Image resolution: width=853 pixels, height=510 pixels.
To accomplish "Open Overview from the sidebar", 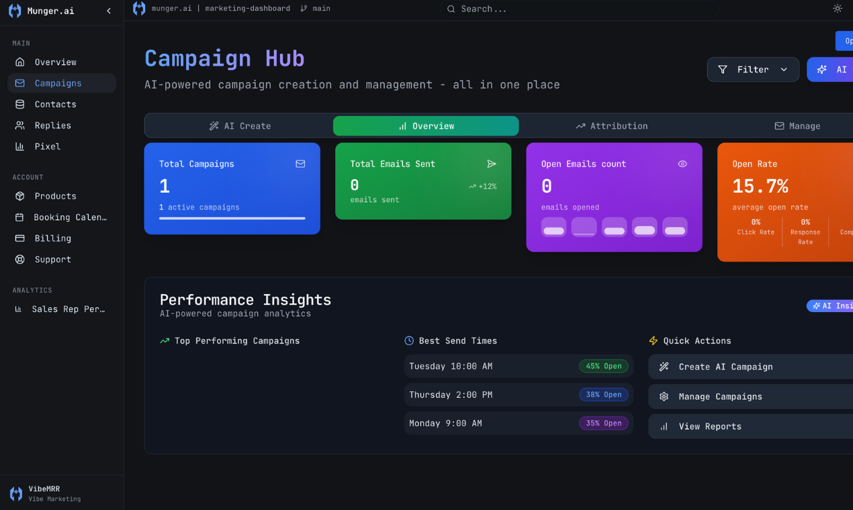I will [x=55, y=62].
